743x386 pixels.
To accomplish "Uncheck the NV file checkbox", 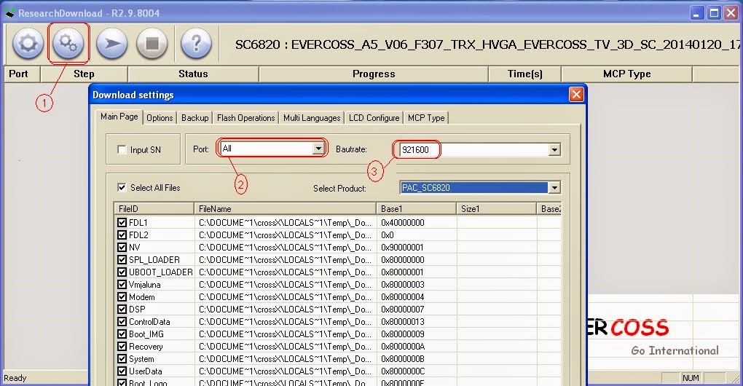I will (122, 247).
